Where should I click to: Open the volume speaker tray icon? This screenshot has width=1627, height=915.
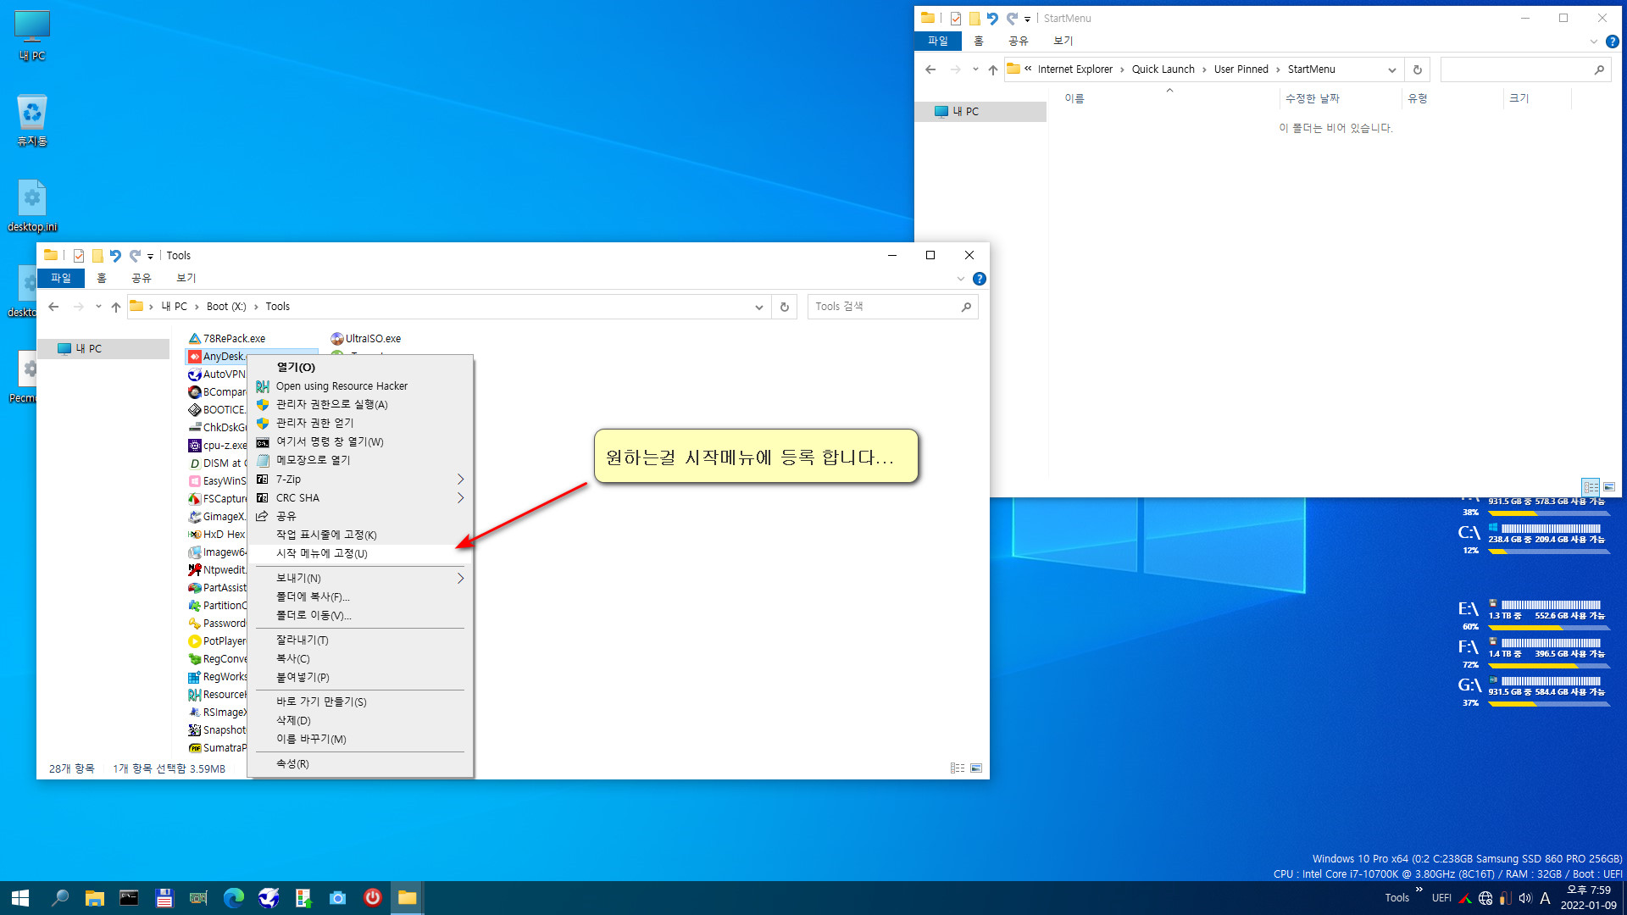point(1525,898)
